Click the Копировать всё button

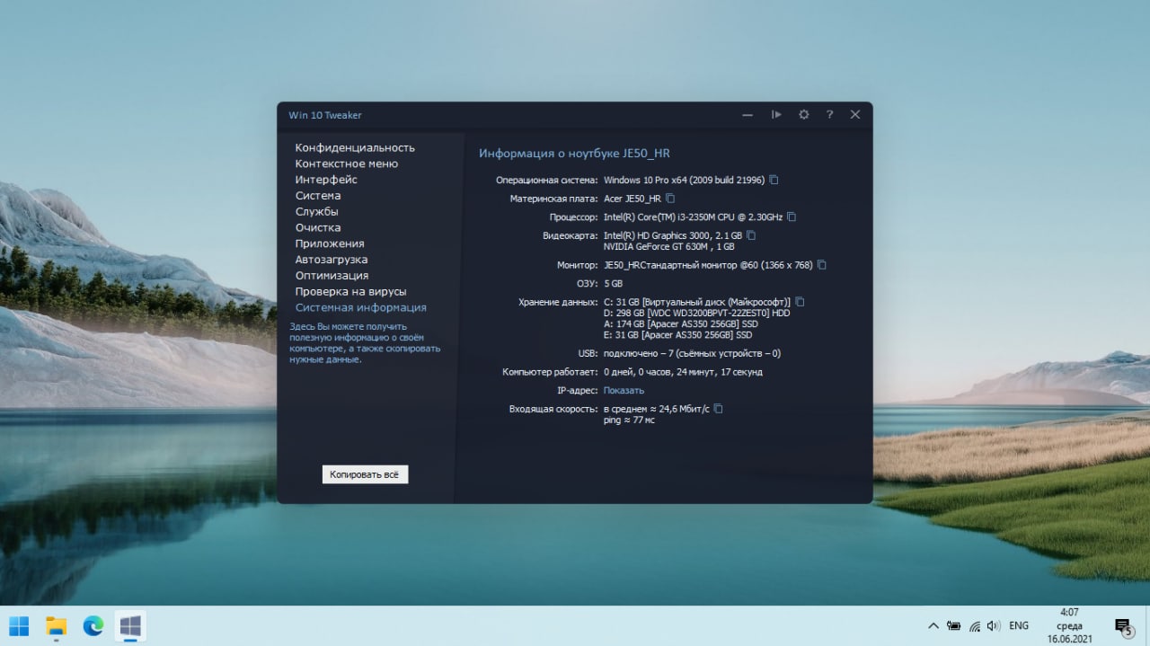(x=366, y=473)
